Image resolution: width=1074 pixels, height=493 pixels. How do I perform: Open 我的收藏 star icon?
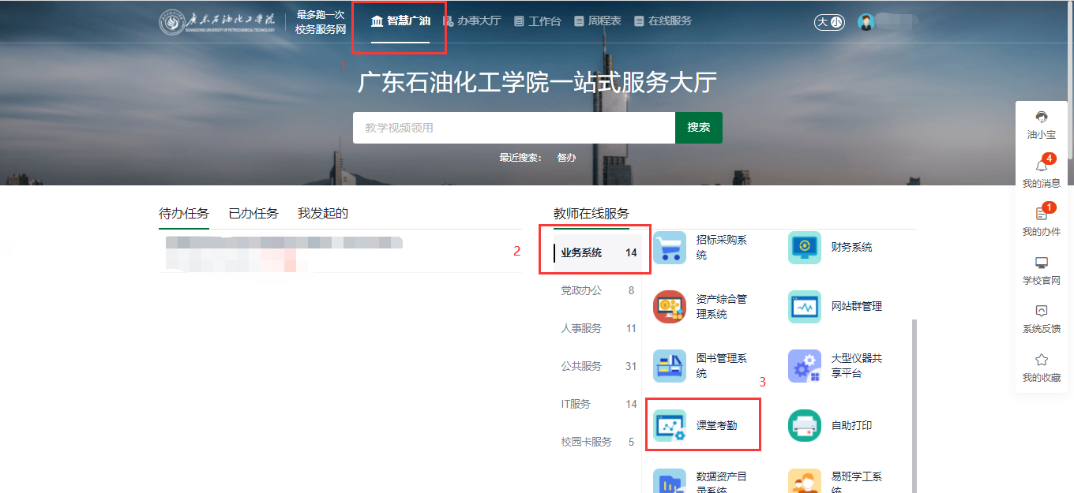pyautogui.click(x=1041, y=360)
